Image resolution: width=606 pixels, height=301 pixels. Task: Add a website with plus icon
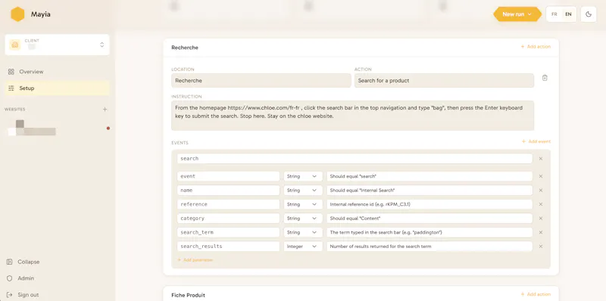[105, 109]
